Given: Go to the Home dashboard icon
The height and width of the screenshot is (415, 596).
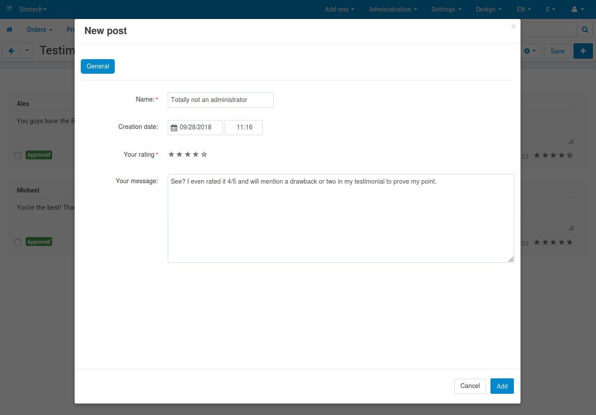Looking at the screenshot, I should 9,30.
